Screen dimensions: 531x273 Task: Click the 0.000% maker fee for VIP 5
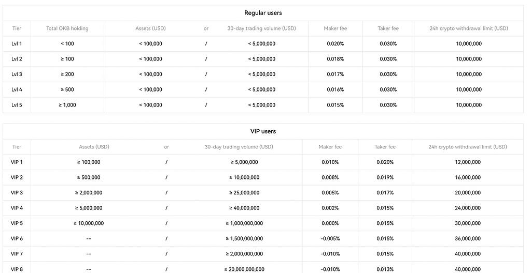(x=330, y=223)
